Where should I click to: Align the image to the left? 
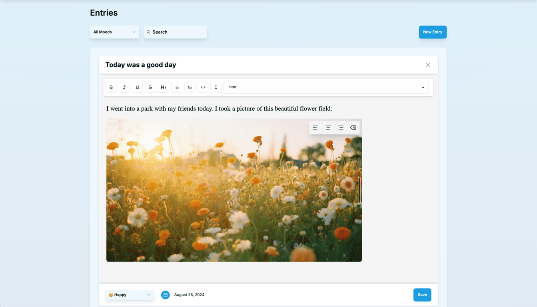[x=315, y=128]
